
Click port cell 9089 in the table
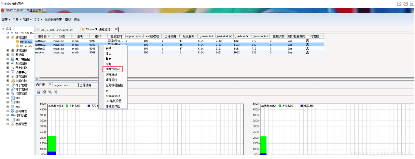point(92,45)
